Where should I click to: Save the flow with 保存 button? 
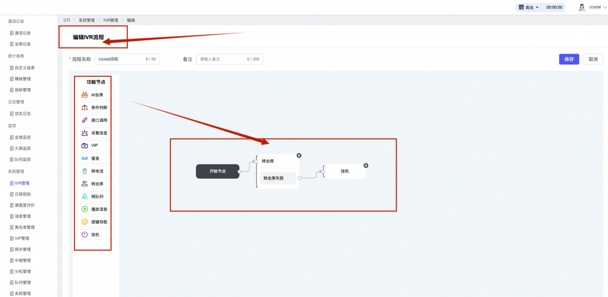(569, 59)
